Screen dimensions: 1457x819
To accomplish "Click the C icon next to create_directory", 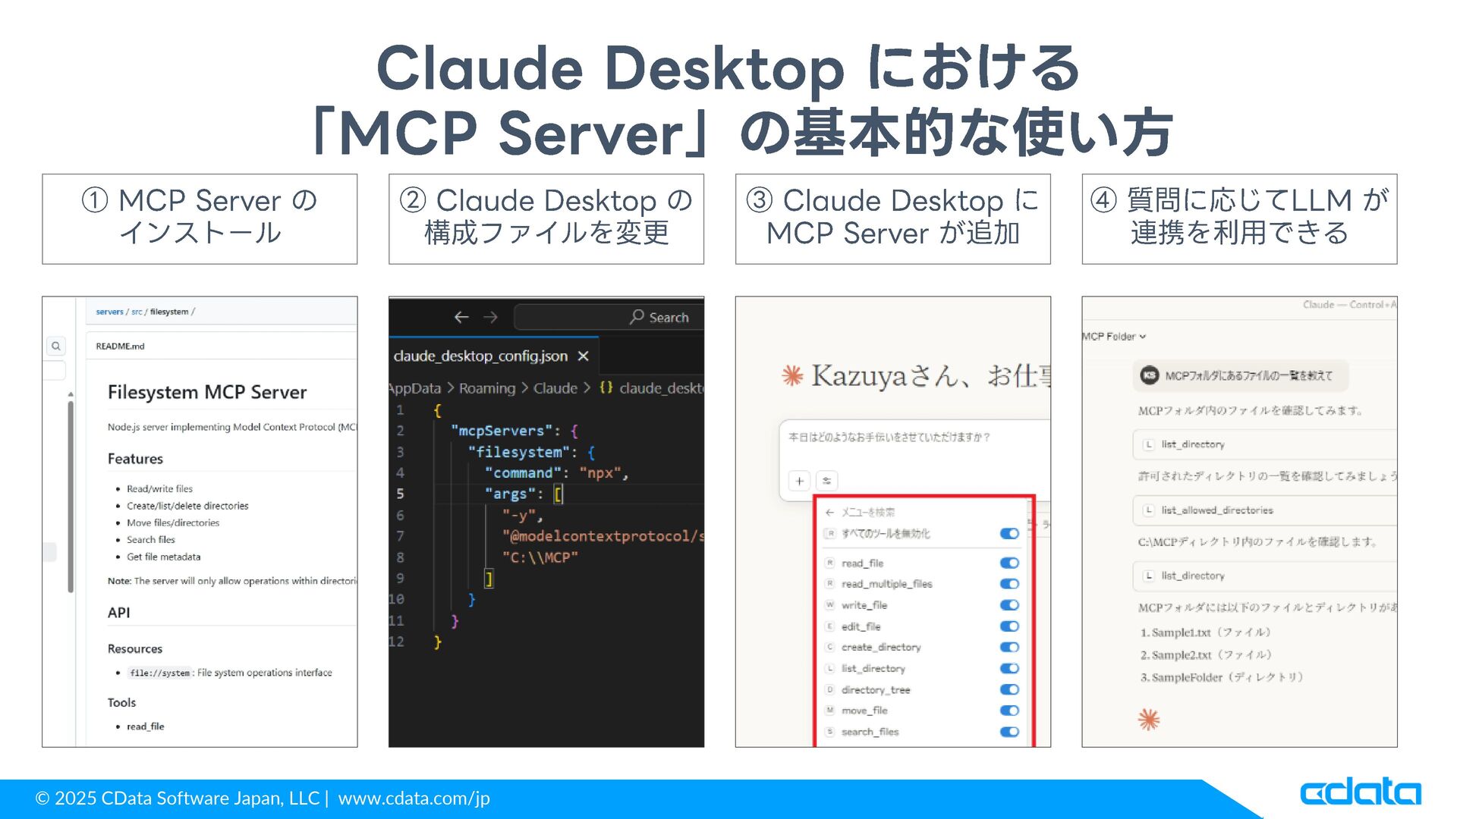I will click(830, 647).
